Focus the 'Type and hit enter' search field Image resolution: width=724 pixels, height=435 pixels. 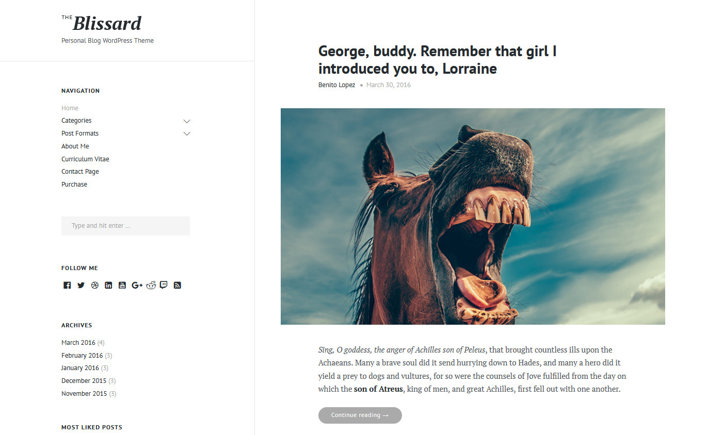coord(125,226)
